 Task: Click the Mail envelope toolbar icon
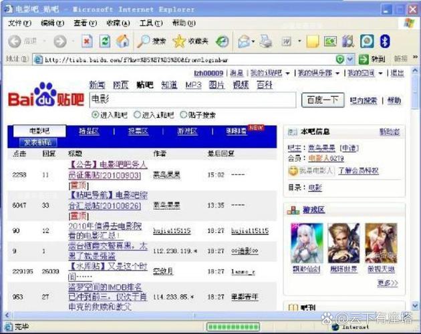(x=244, y=41)
